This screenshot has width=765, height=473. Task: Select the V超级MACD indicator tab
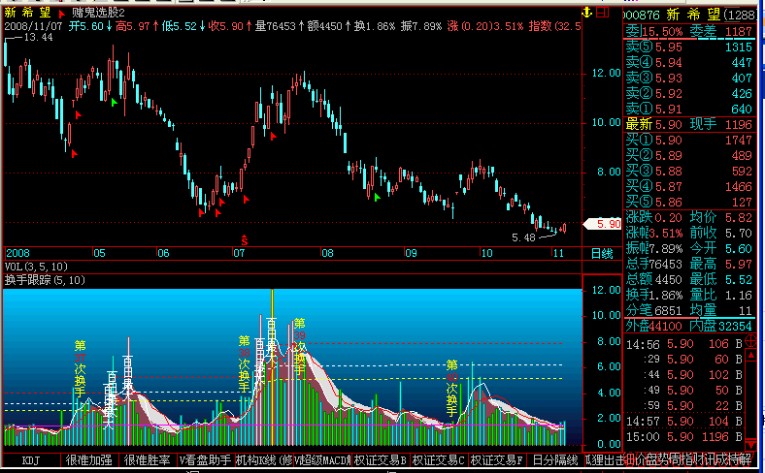pyautogui.click(x=322, y=459)
